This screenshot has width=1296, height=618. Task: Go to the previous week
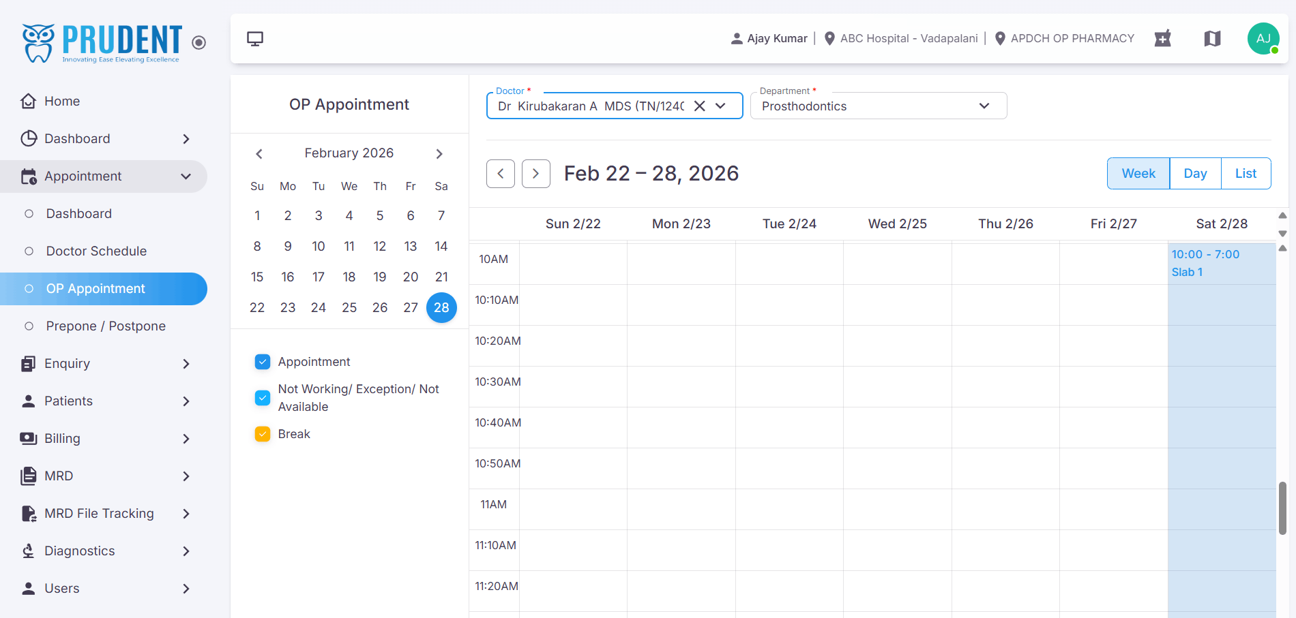pos(501,174)
